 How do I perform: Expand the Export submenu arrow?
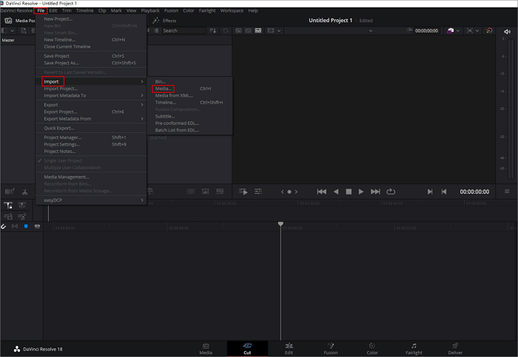point(142,105)
